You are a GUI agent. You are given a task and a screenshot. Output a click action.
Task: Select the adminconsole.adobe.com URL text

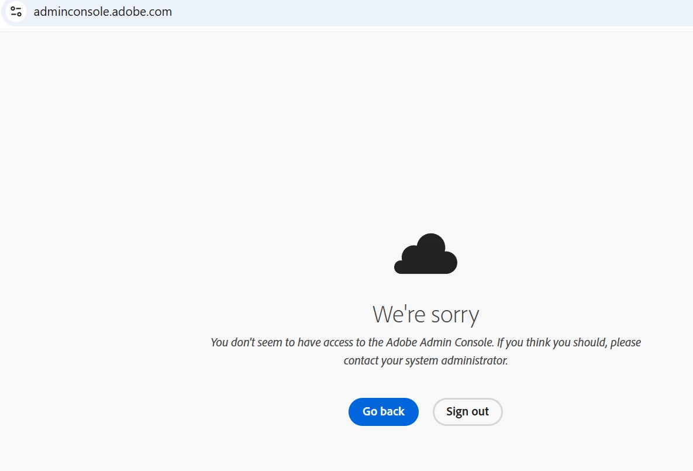click(102, 12)
